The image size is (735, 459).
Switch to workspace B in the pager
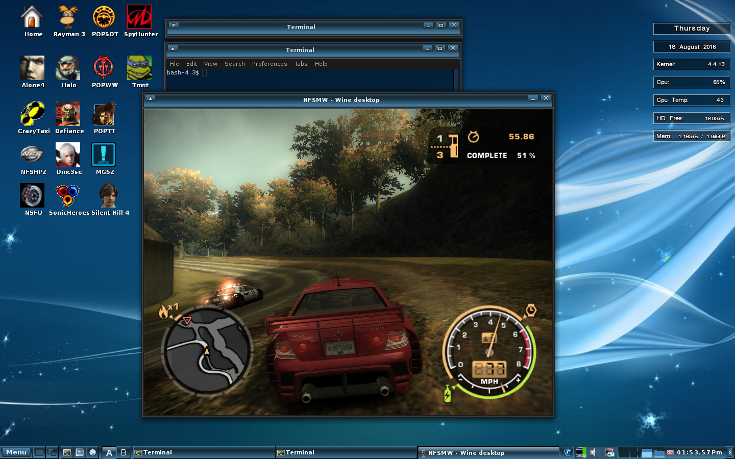pyautogui.click(x=124, y=452)
